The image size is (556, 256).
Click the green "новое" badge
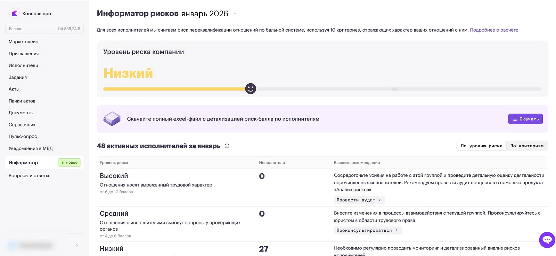coord(69,163)
